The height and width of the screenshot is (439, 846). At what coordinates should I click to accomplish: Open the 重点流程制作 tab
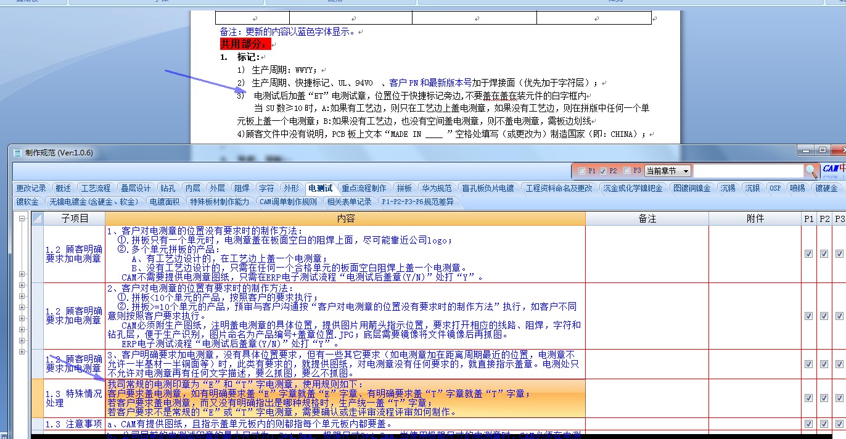point(364,188)
